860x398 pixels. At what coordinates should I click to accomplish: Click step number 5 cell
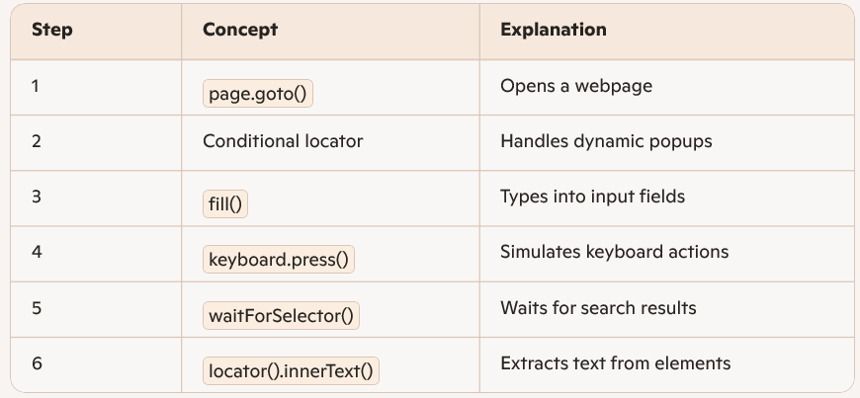pyautogui.click(x=37, y=308)
